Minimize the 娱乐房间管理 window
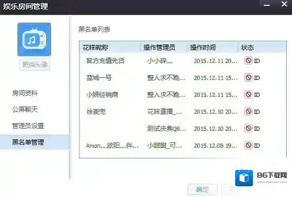The height and width of the screenshot is (197, 292). coord(267,5)
